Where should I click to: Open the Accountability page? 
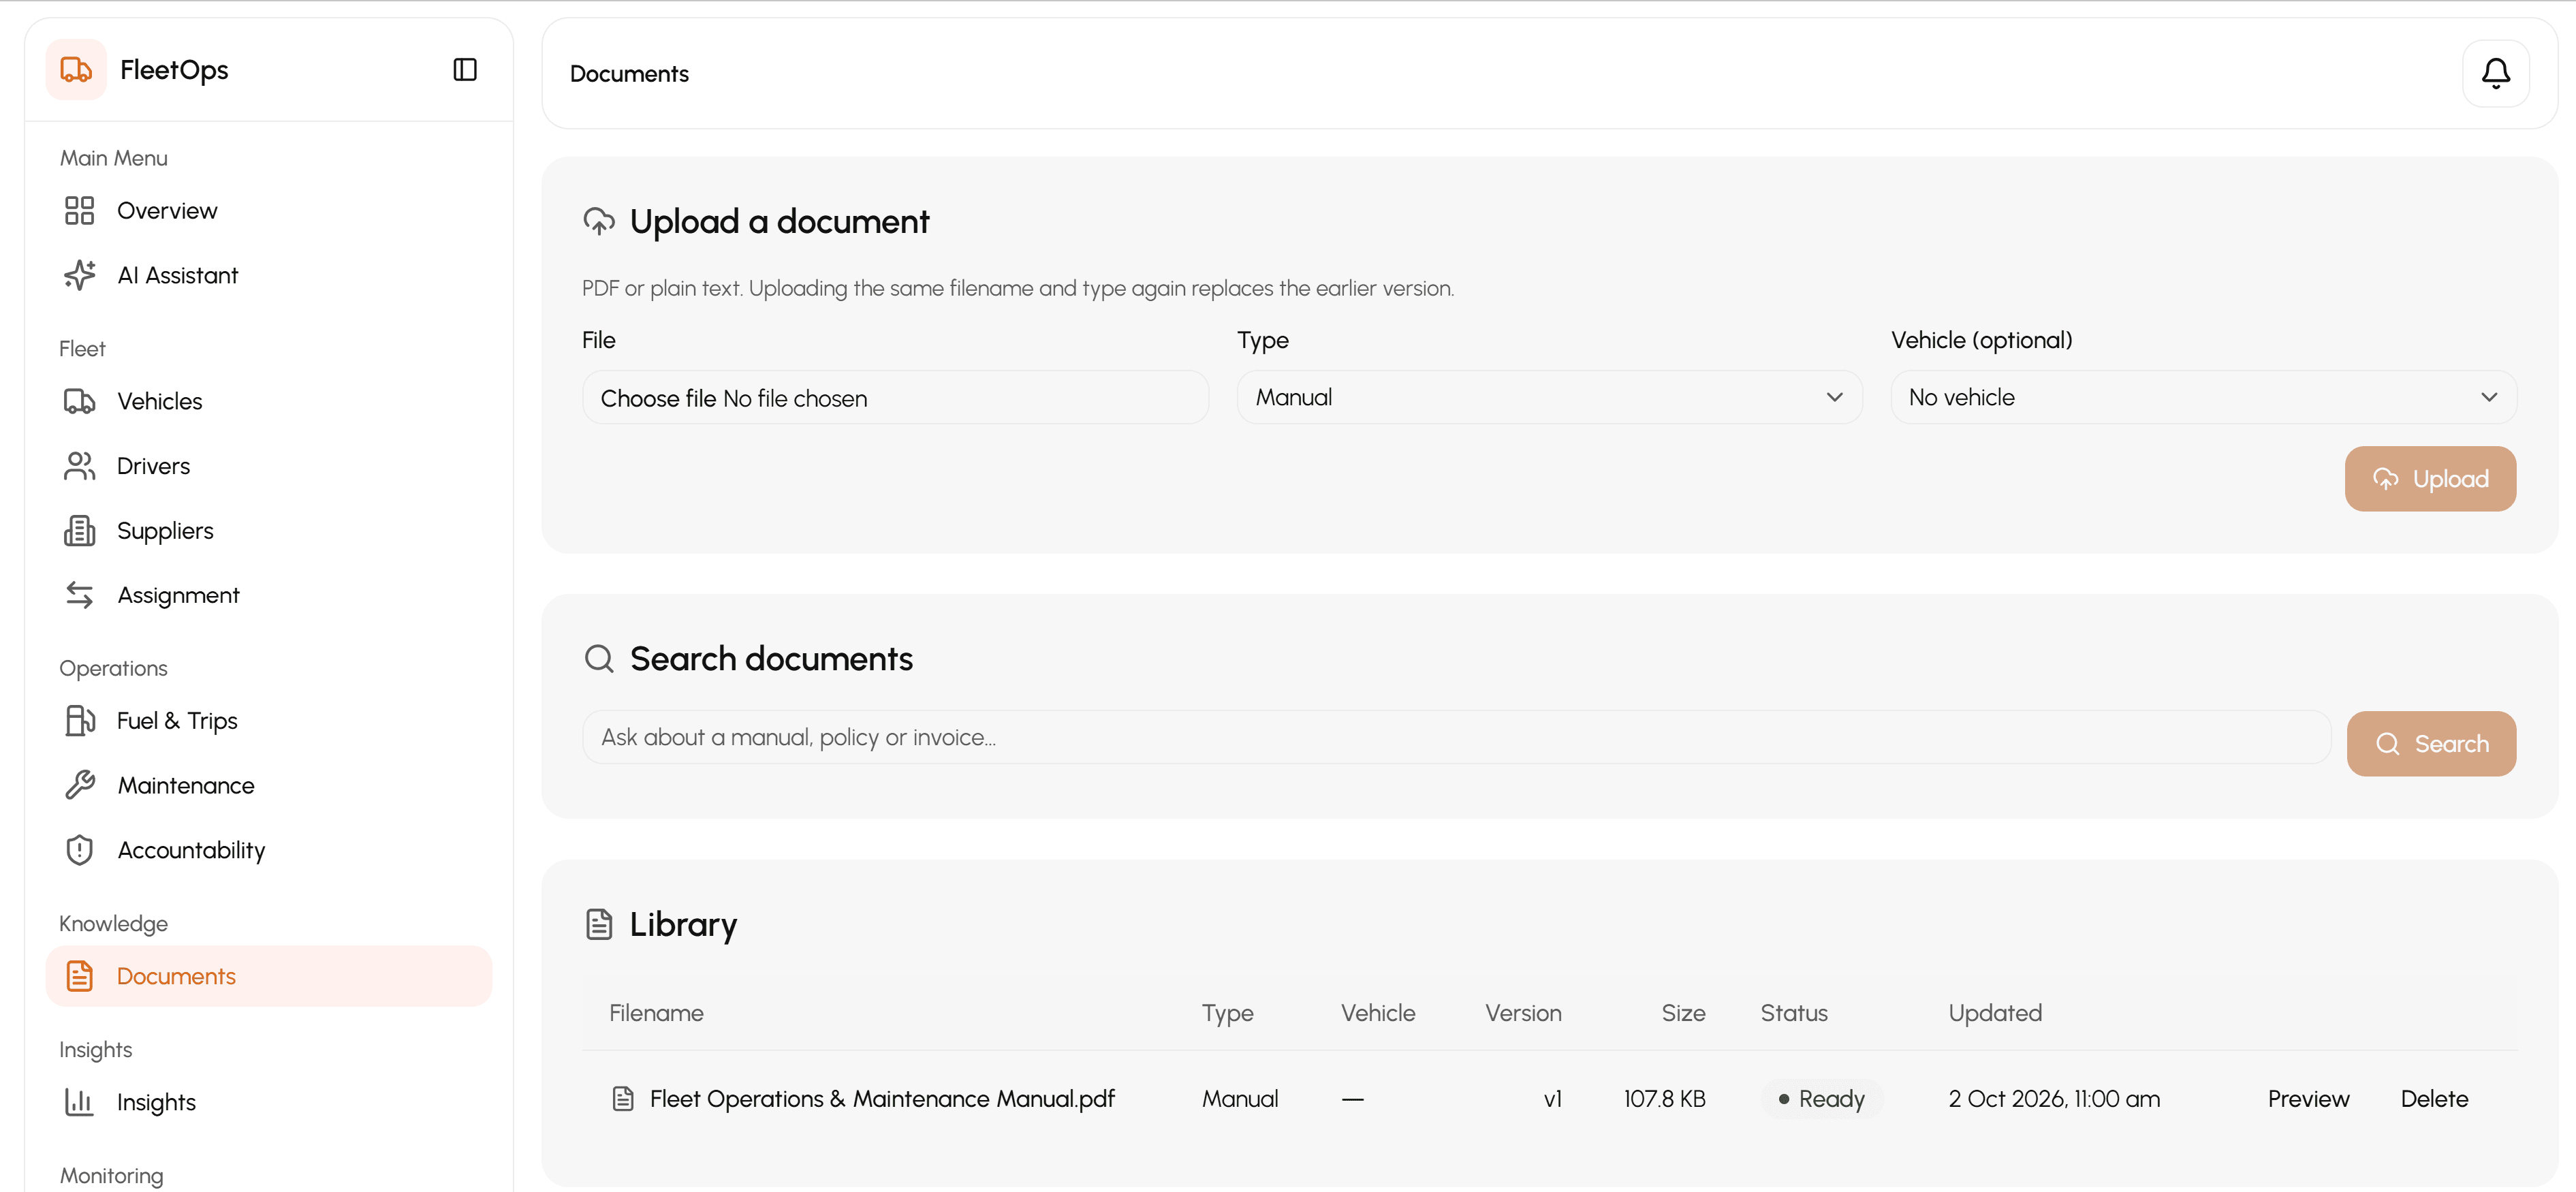pyautogui.click(x=268, y=850)
